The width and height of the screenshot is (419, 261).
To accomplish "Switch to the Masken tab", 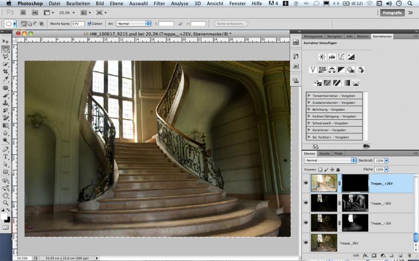I will coord(363,36).
